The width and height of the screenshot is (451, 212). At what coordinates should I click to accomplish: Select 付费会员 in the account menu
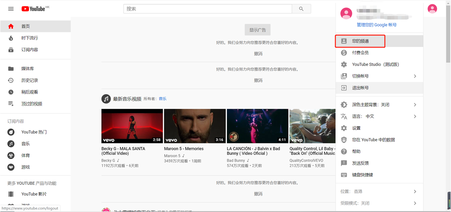pos(379,53)
